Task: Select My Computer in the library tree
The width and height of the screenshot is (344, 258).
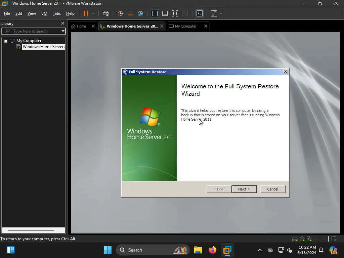Action: 29,41
